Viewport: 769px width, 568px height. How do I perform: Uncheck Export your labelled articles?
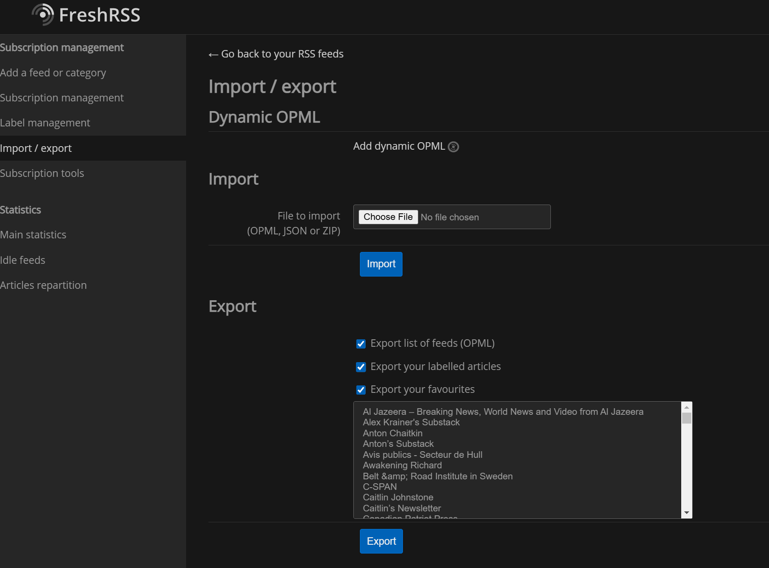[361, 367]
